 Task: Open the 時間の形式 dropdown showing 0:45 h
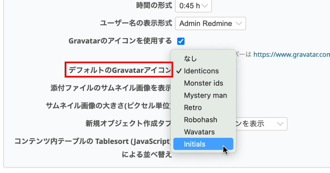(193, 6)
